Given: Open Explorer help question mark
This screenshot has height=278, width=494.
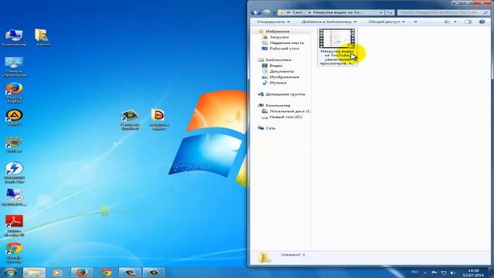Looking at the screenshot, I should click(482, 22).
